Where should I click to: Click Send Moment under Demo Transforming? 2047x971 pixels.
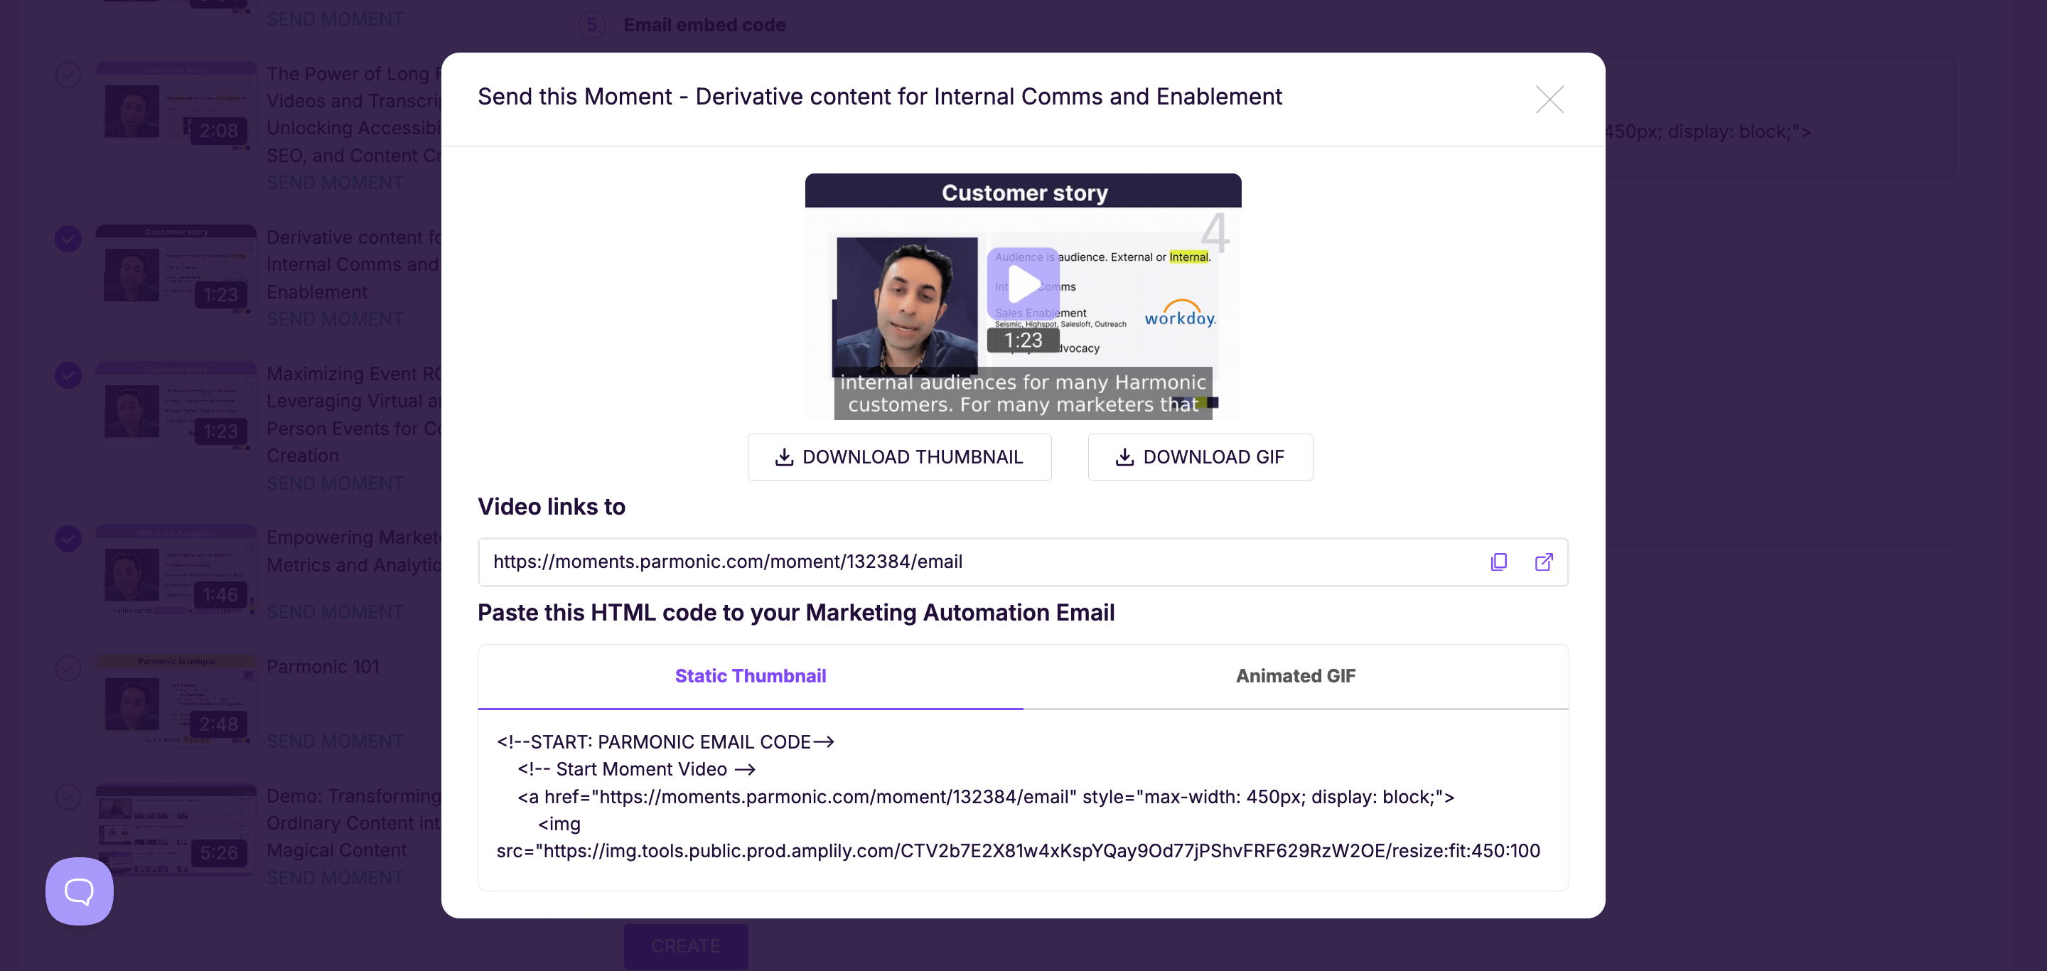pos(335,878)
